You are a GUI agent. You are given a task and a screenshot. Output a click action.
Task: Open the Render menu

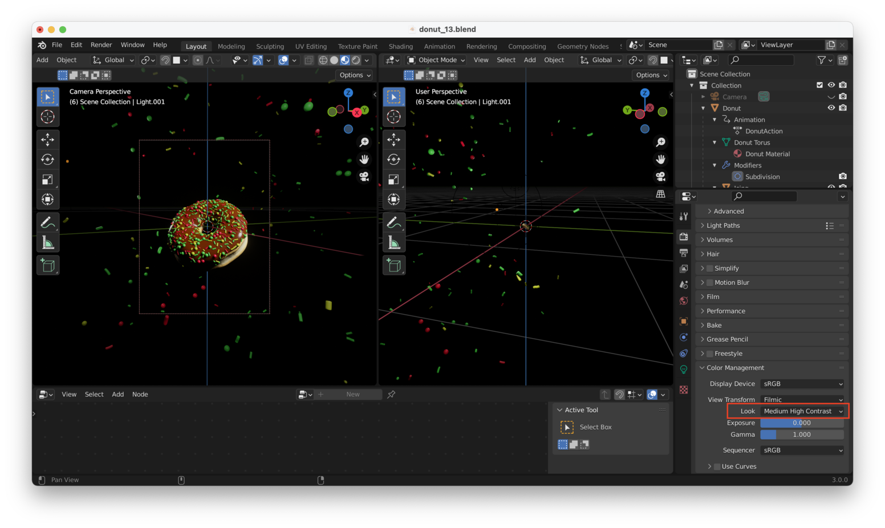click(x=101, y=45)
